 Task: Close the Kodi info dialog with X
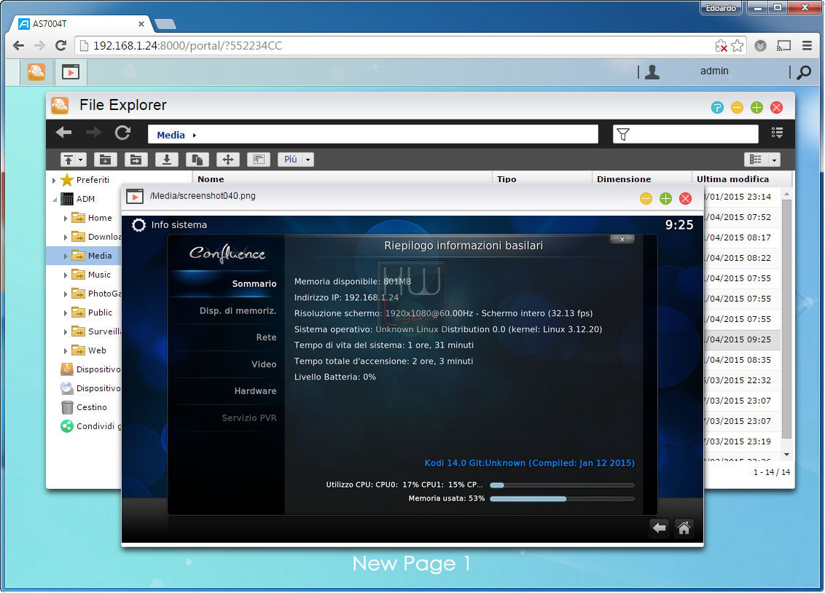tap(622, 240)
